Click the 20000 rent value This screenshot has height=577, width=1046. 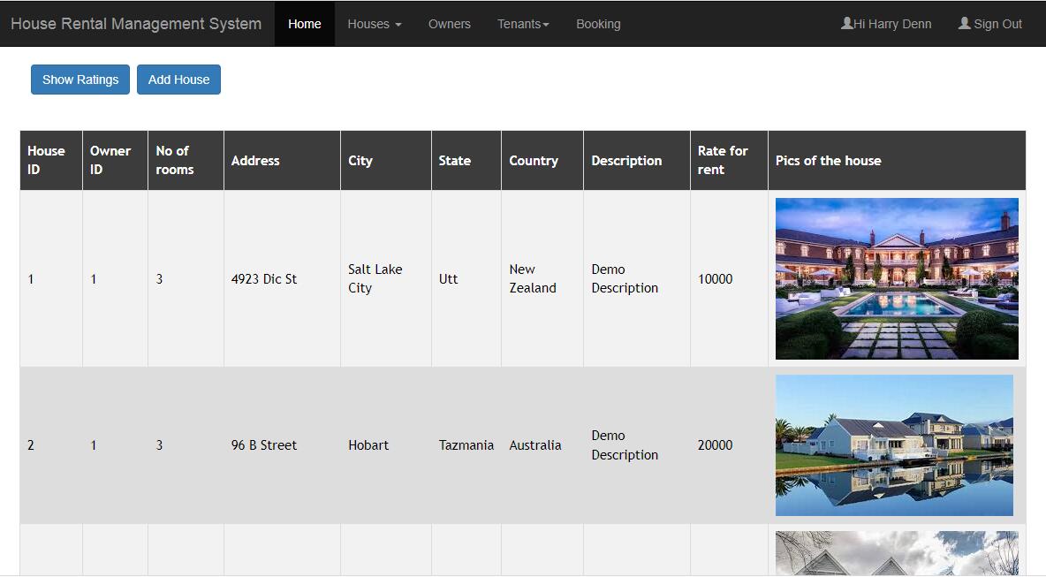tap(715, 445)
